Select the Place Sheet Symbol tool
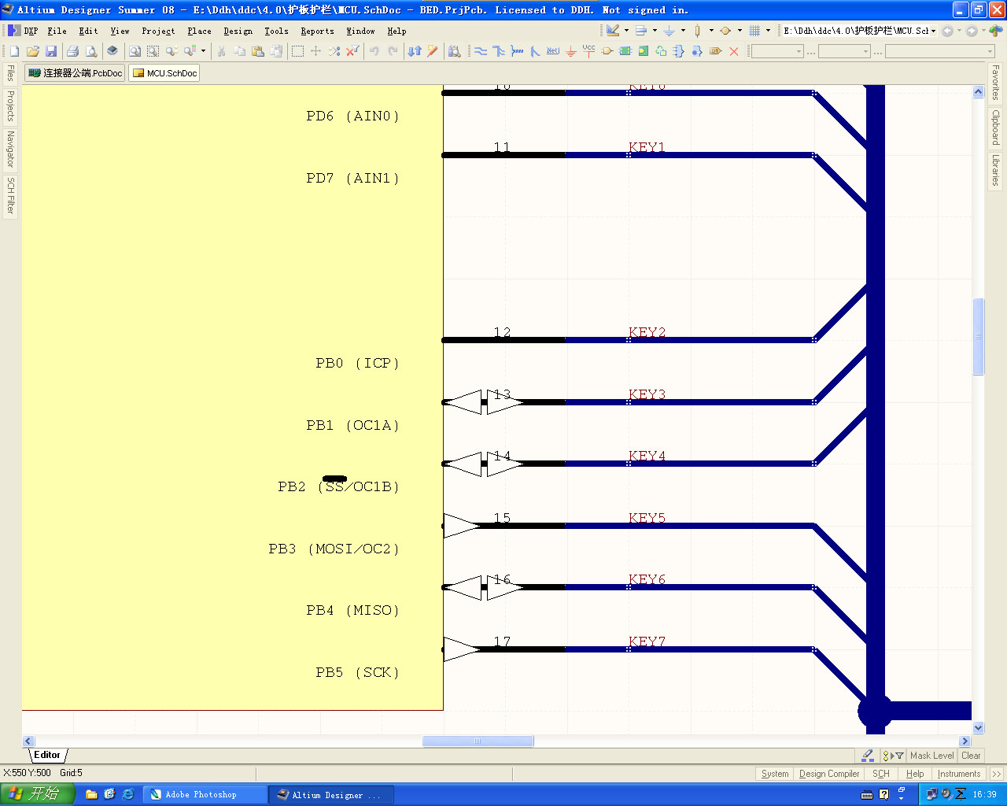This screenshot has height=806, width=1007. click(625, 51)
